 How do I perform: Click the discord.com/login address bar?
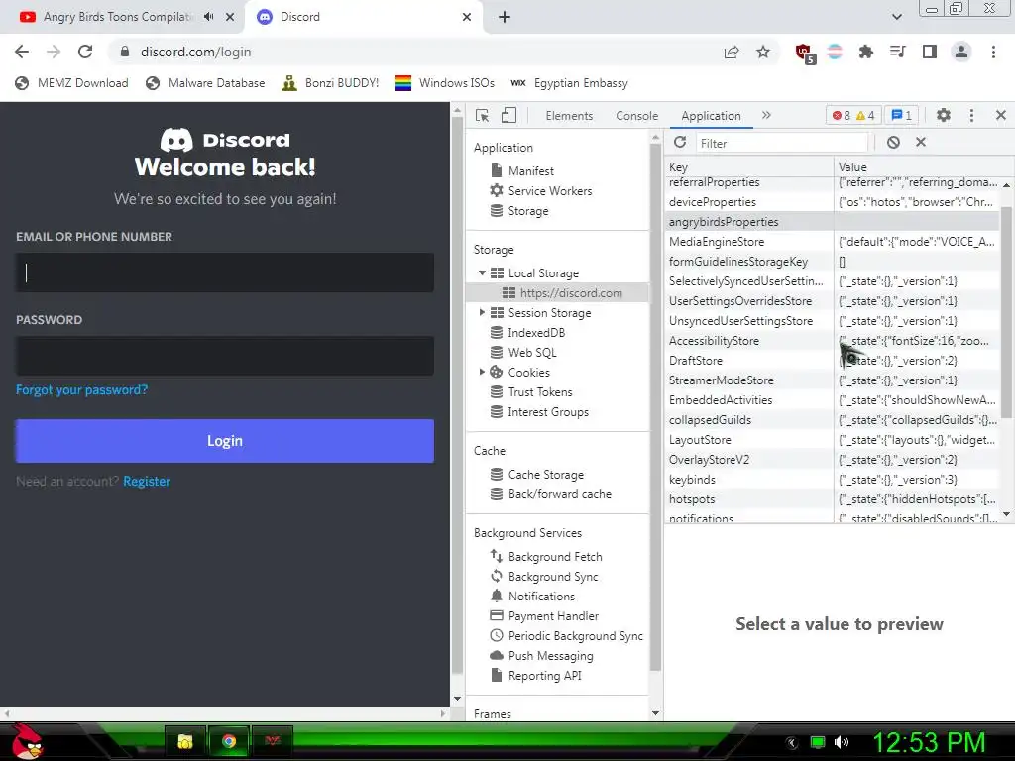click(x=414, y=52)
